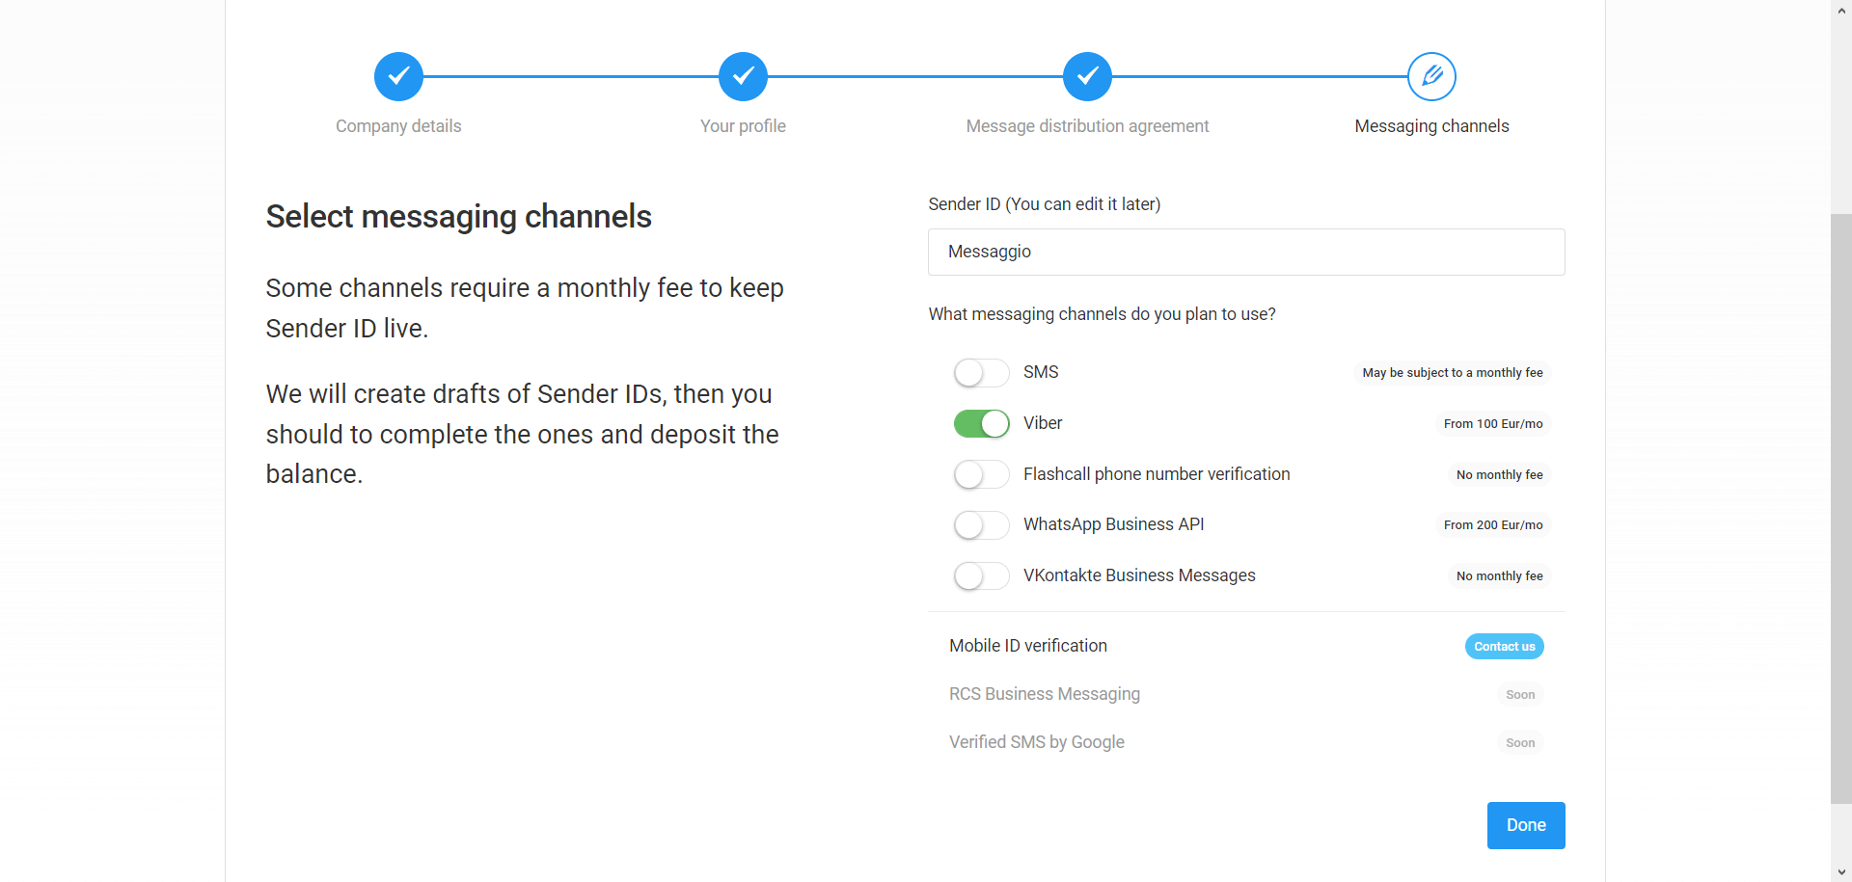Click the SMS channel label
Viewport: 1852px width, 882px height.
[x=1041, y=372]
